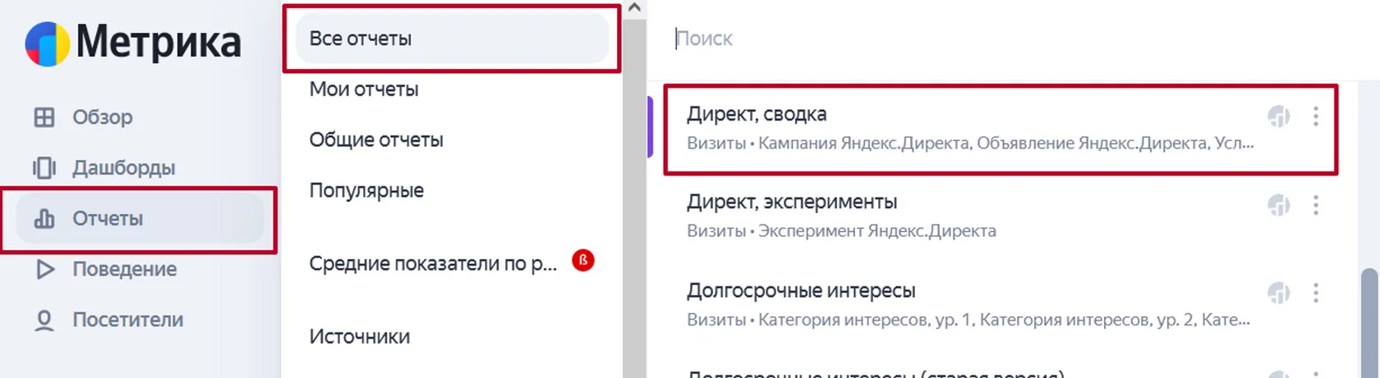1380x378 pixels.
Task: Click the chart icon in Директ, сводка row
Action: point(1279,116)
